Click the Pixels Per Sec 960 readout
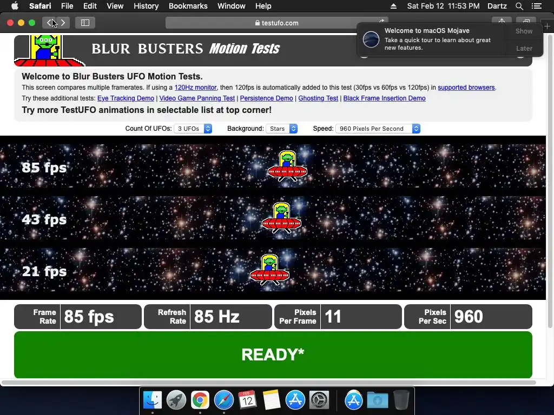Viewport: 554px width, 415px height. pyautogui.click(x=468, y=317)
